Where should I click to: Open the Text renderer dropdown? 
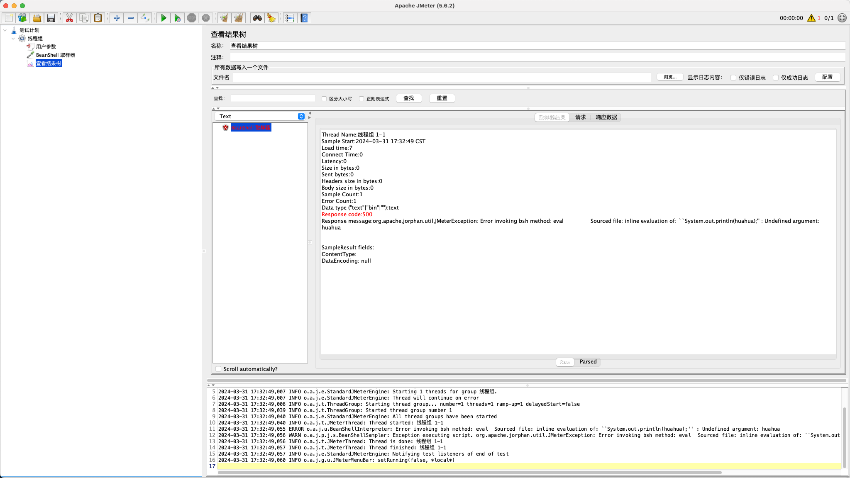260,116
